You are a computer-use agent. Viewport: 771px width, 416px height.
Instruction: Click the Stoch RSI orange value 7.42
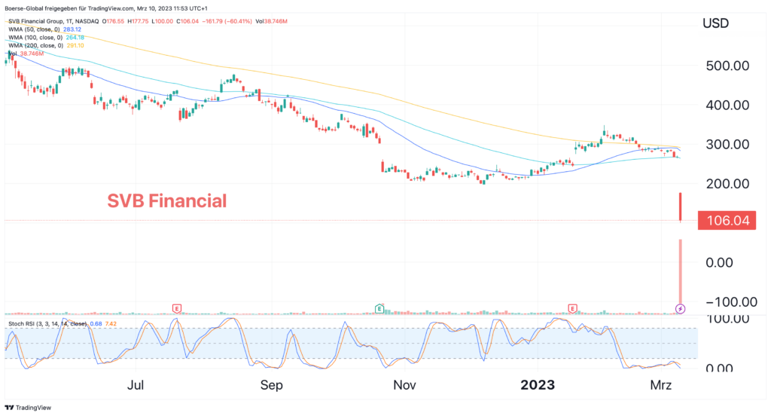point(111,324)
